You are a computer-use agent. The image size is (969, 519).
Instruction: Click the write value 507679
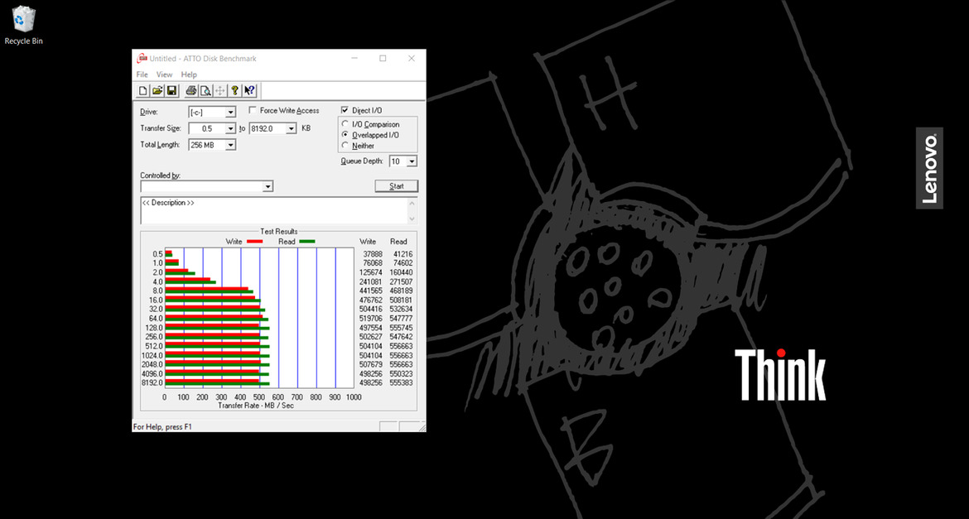coord(371,364)
